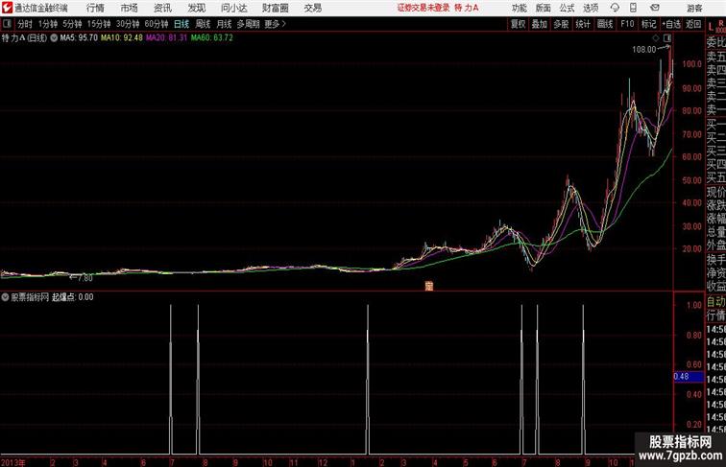Viewport: 726px width, 467px height.
Task: Click the blue 0.48 value marker on indicator axis
Action: pos(689,377)
